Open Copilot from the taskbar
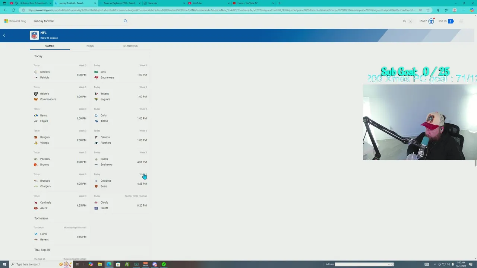477x268 pixels. tap(91, 264)
